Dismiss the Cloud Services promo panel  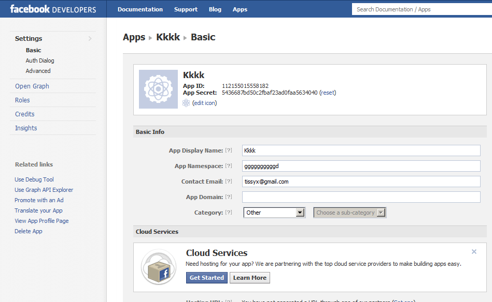pos(474,252)
